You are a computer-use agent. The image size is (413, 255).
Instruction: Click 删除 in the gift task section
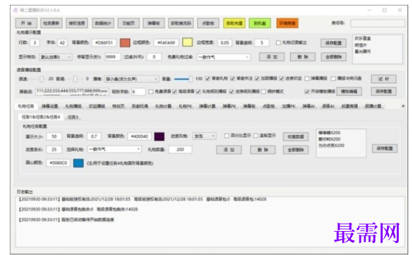[x=263, y=150]
